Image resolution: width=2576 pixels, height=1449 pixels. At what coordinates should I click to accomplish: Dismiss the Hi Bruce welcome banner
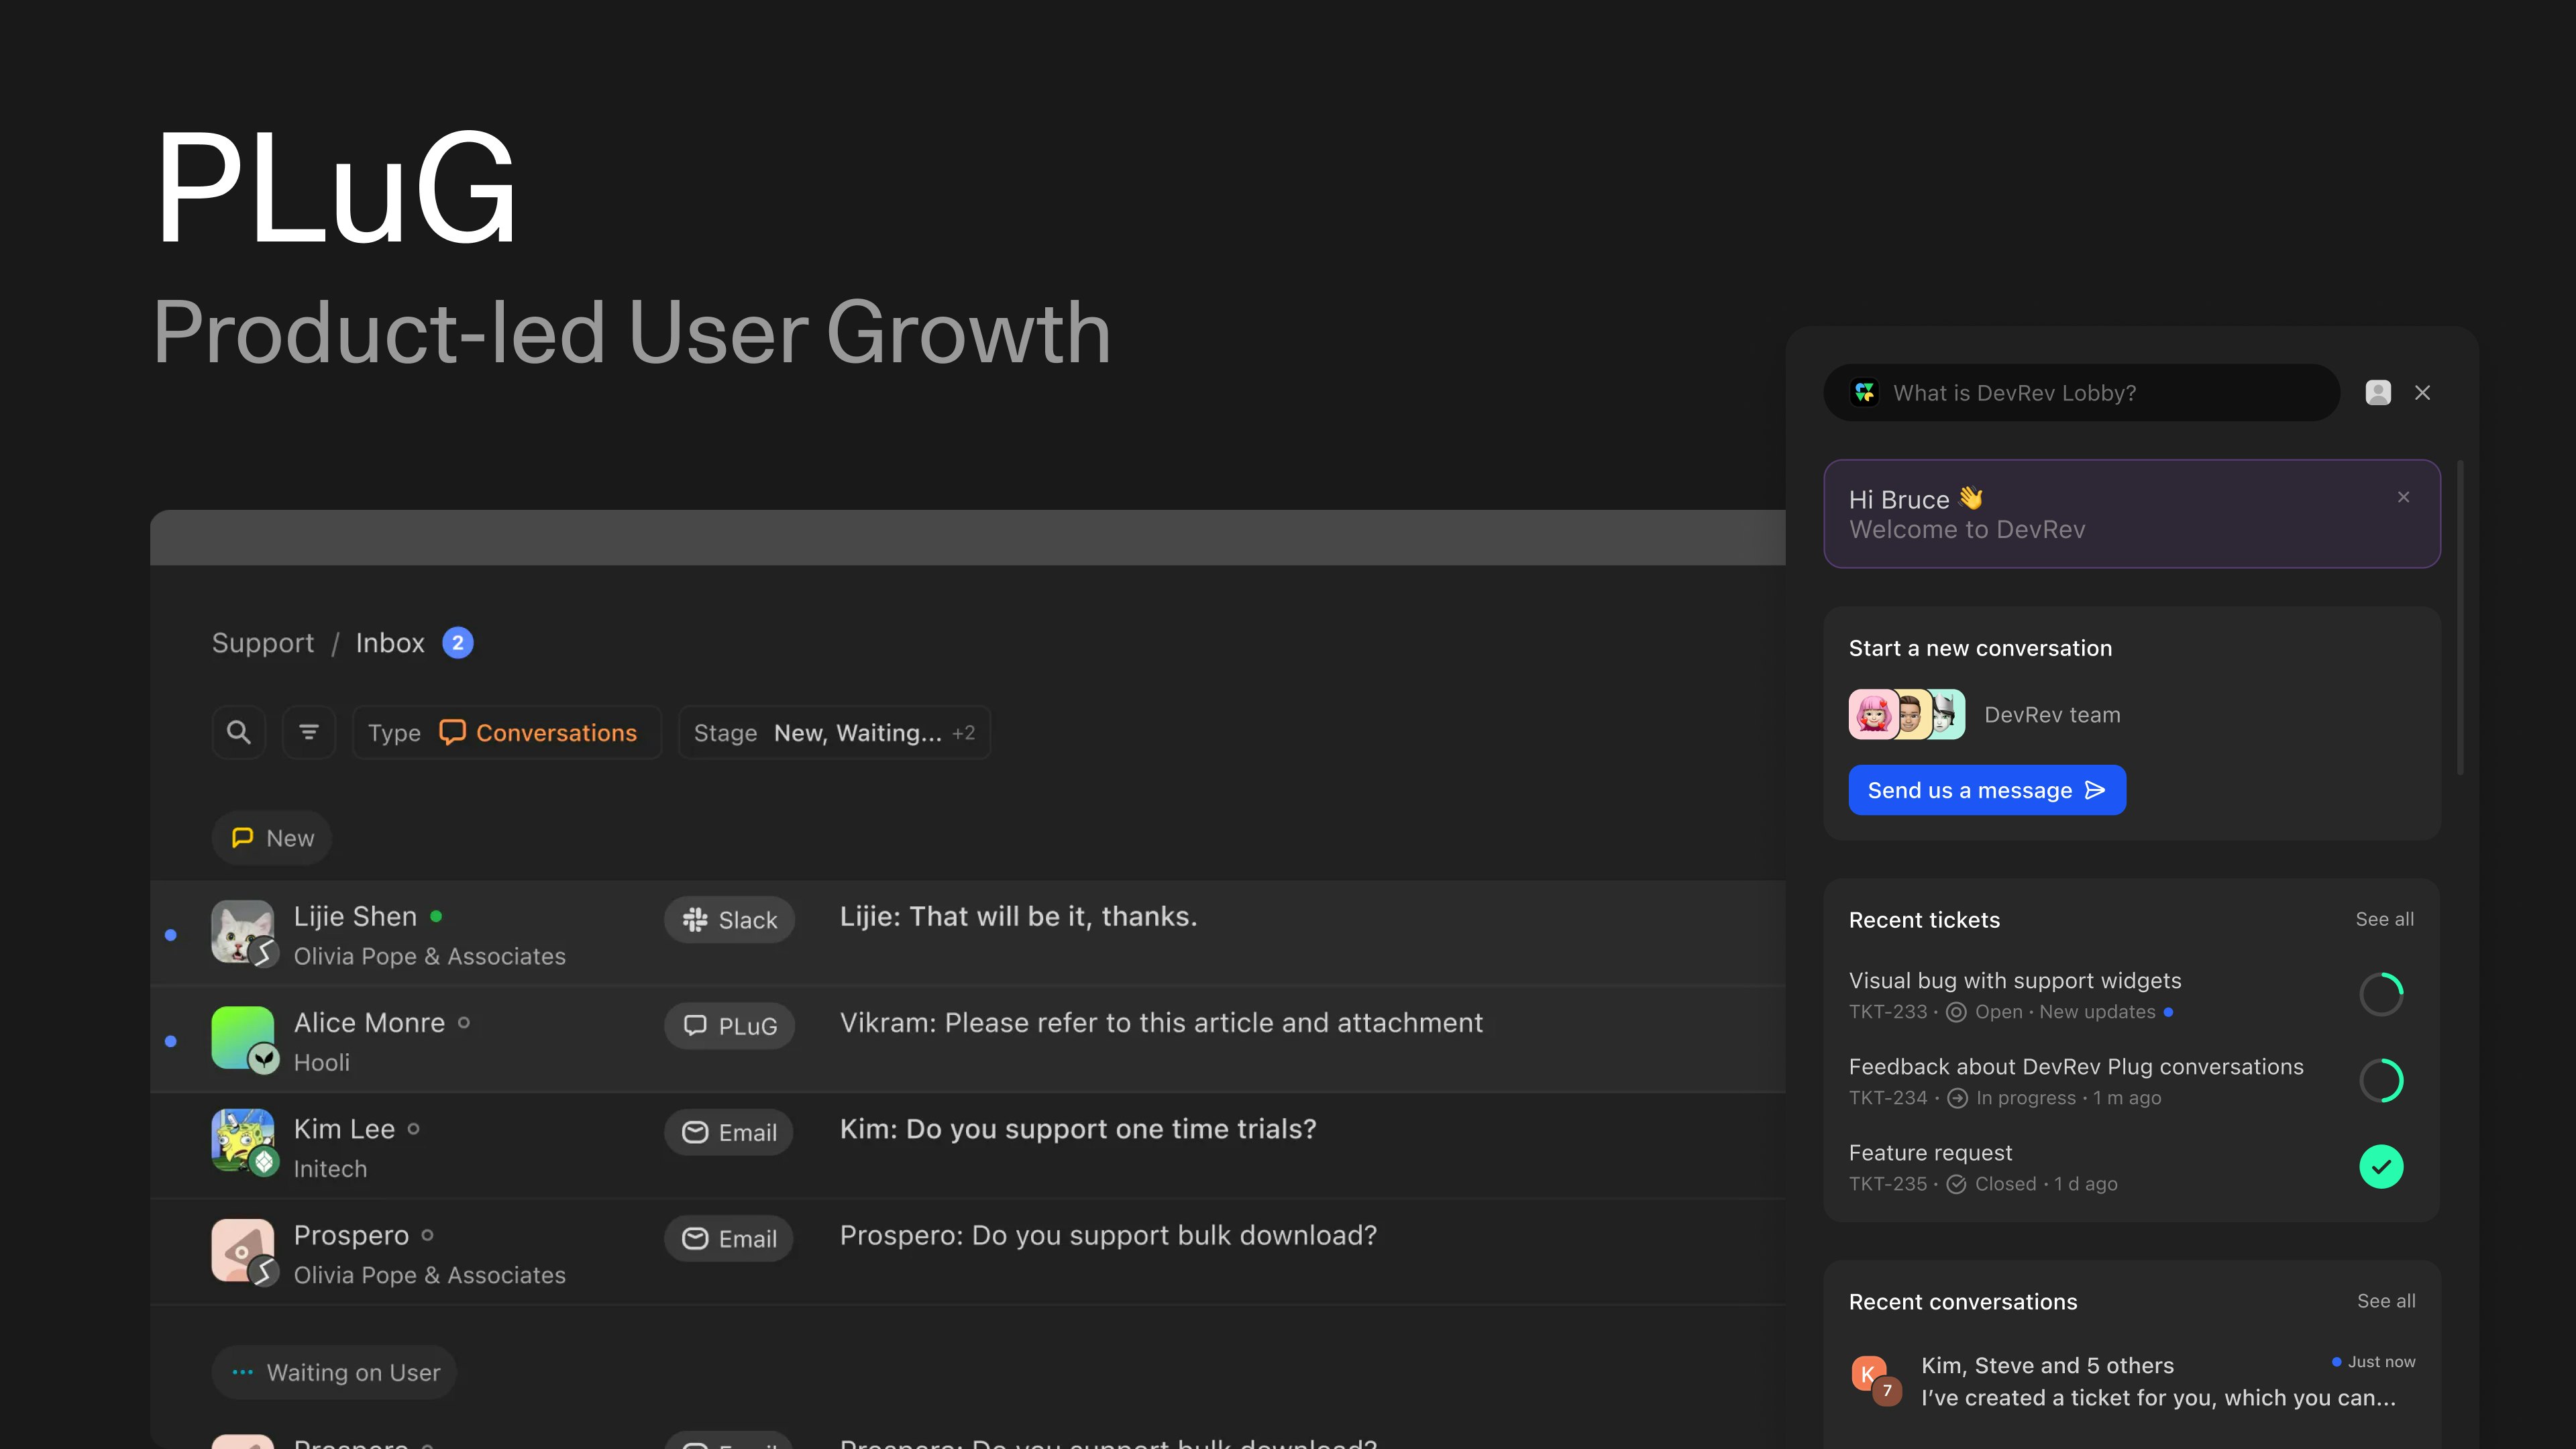[x=2404, y=497]
